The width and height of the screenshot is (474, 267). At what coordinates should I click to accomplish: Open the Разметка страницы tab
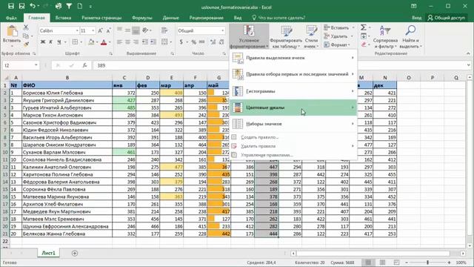(x=101, y=18)
